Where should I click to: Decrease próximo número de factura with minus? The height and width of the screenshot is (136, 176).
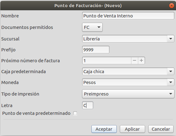tap(134, 60)
